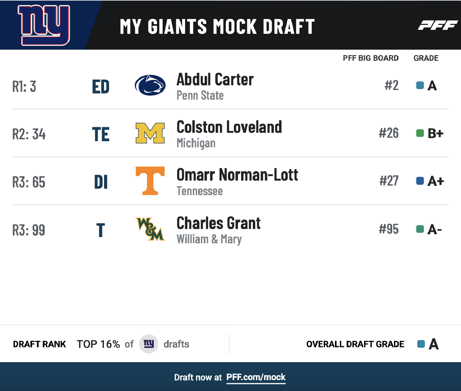Open the PFF.com/mock link
The width and height of the screenshot is (461, 391).
(x=256, y=377)
